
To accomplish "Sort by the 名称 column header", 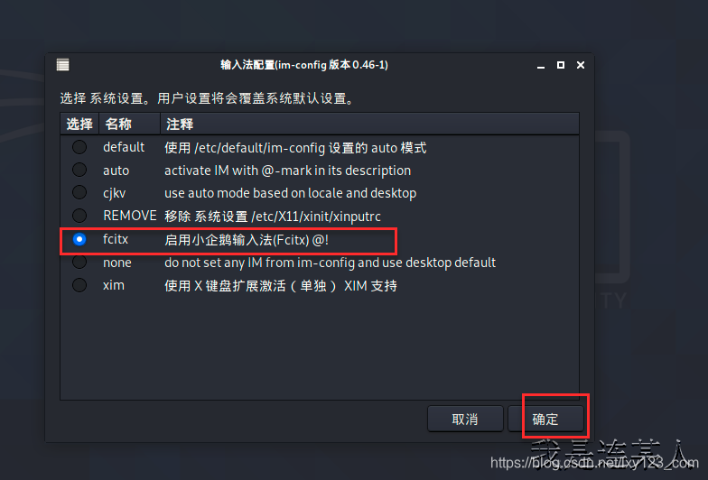I will point(130,125).
